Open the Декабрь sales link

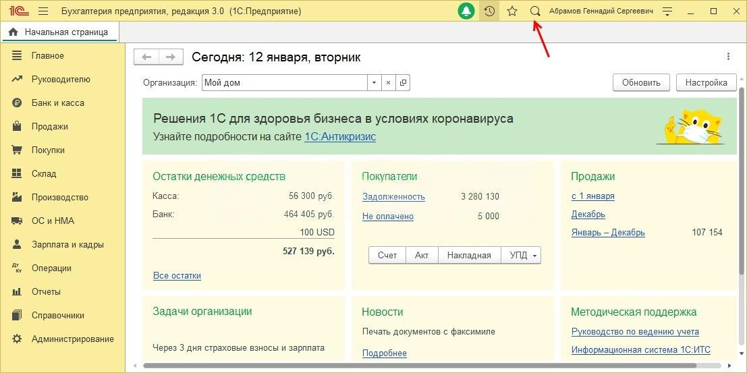pyautogui.click(x=588, y=214)
